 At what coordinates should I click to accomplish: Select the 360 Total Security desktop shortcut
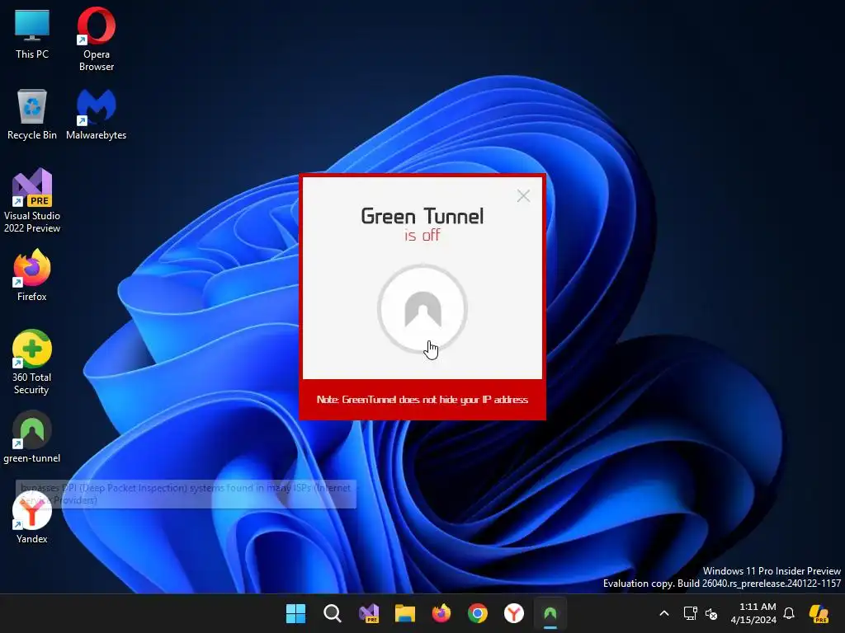pyautogui.click(x=32, y=363)
